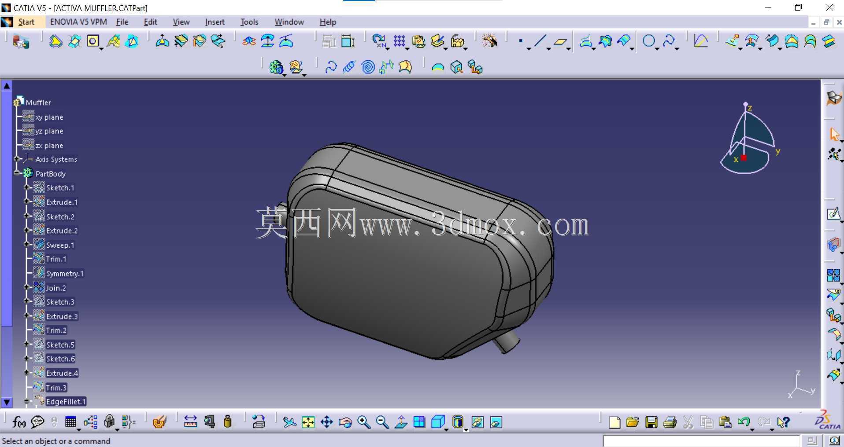Expand the Sketch.1 tree node

pos(26,187)
